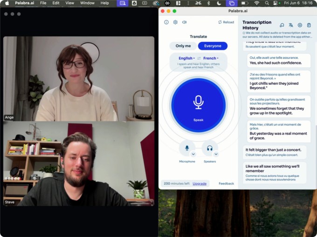Click the Do Not Disturb moon icon
Viewport: 317px width, 237px height.
[219, 3]
